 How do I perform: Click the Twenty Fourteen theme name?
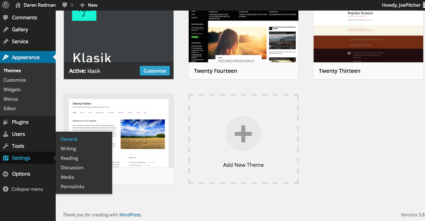215,71
